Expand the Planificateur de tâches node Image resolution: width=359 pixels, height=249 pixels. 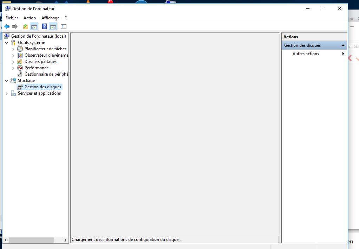point(13,49)
